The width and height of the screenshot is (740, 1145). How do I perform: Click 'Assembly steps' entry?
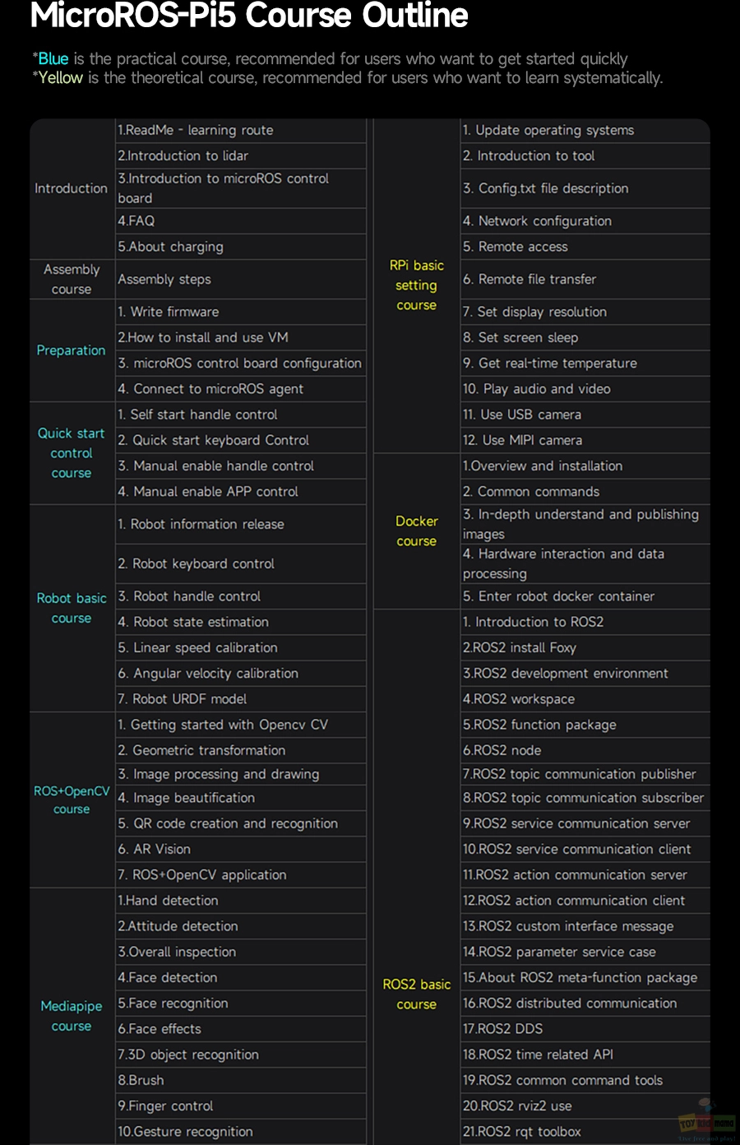(x=241, y=280)
